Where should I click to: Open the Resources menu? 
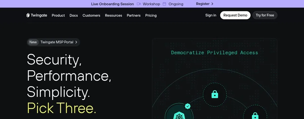pos(113,15)
